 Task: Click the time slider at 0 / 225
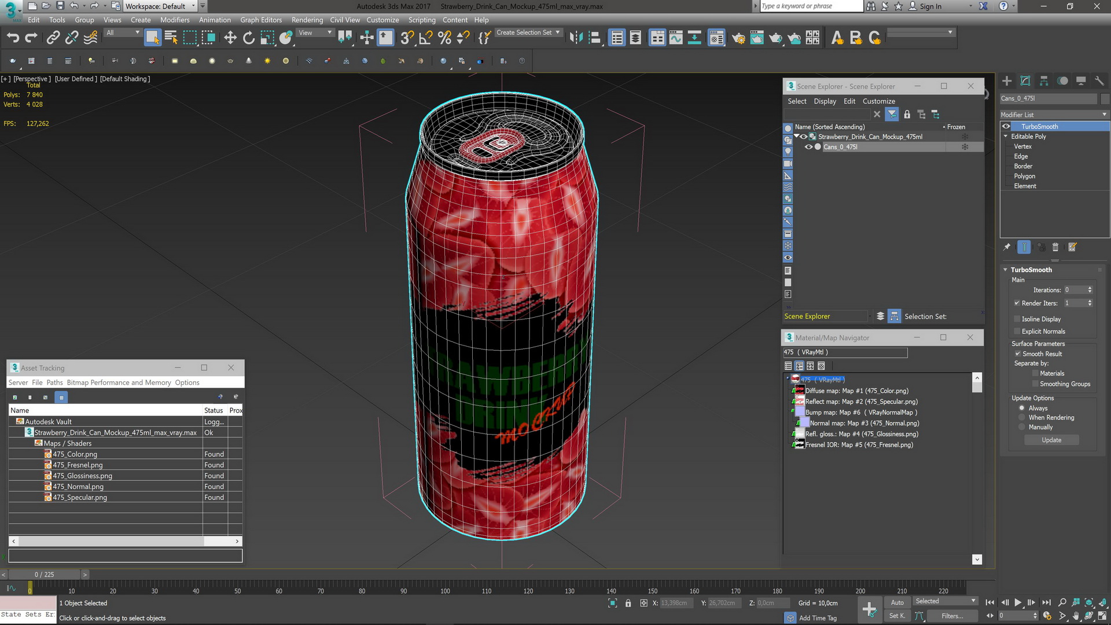pos(44,575)
